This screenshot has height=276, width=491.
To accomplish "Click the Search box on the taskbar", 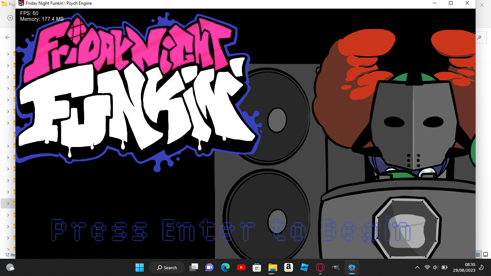I will coord(166,267).
